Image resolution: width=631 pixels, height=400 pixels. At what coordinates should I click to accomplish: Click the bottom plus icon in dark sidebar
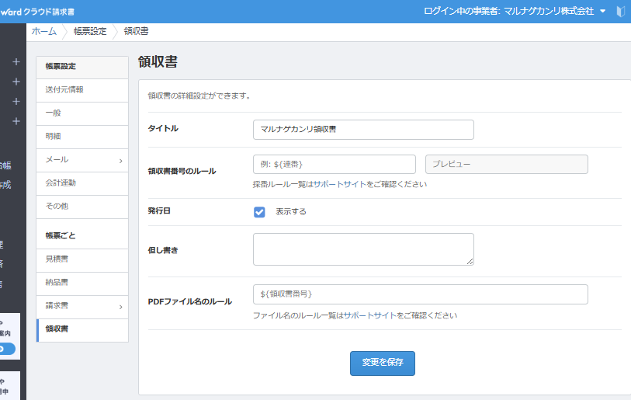16,121
